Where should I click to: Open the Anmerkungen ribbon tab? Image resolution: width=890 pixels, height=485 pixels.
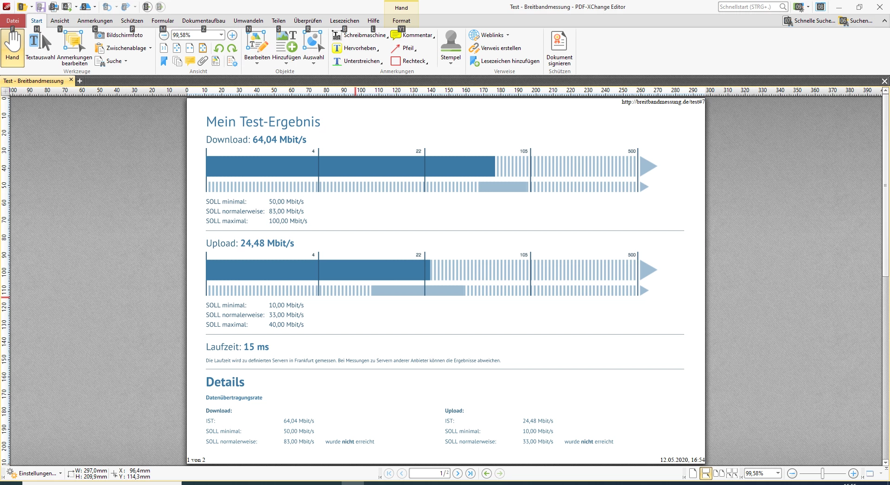click(x=95, y=21)
